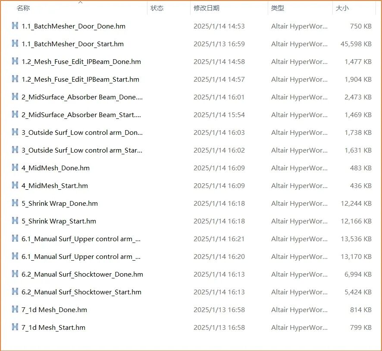Click the file icon next to 4_MidMesh_Start.hm
Viewport: 382px width, 351px height.
tap(15, 185)
